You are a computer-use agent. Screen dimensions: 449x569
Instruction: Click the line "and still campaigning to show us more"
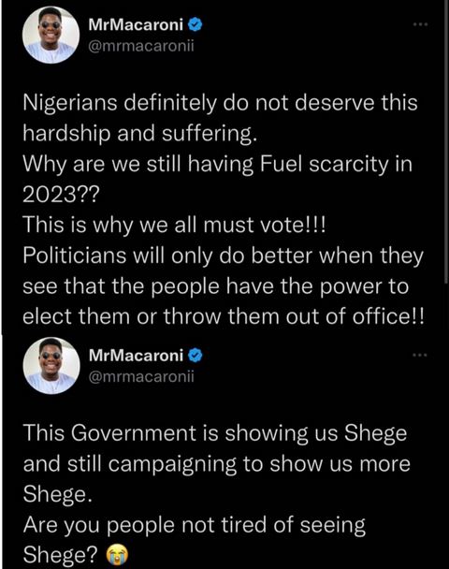[x=216, y=464]
